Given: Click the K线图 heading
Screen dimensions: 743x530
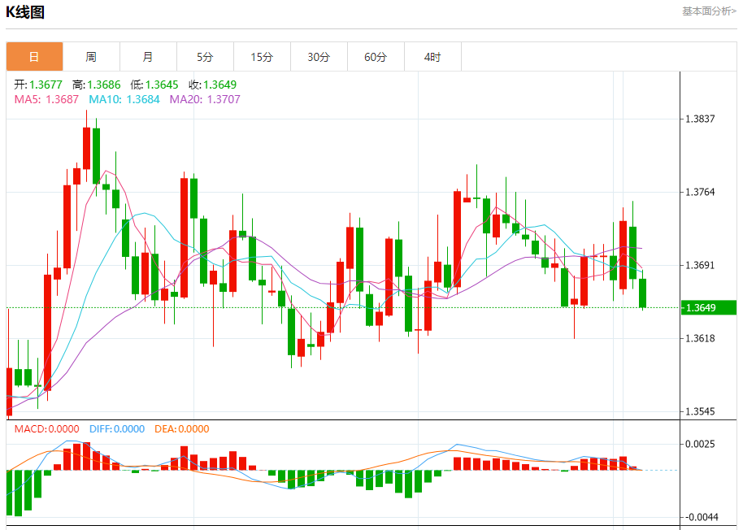Looking at the screenshot, I should click(x=25, y=12).
